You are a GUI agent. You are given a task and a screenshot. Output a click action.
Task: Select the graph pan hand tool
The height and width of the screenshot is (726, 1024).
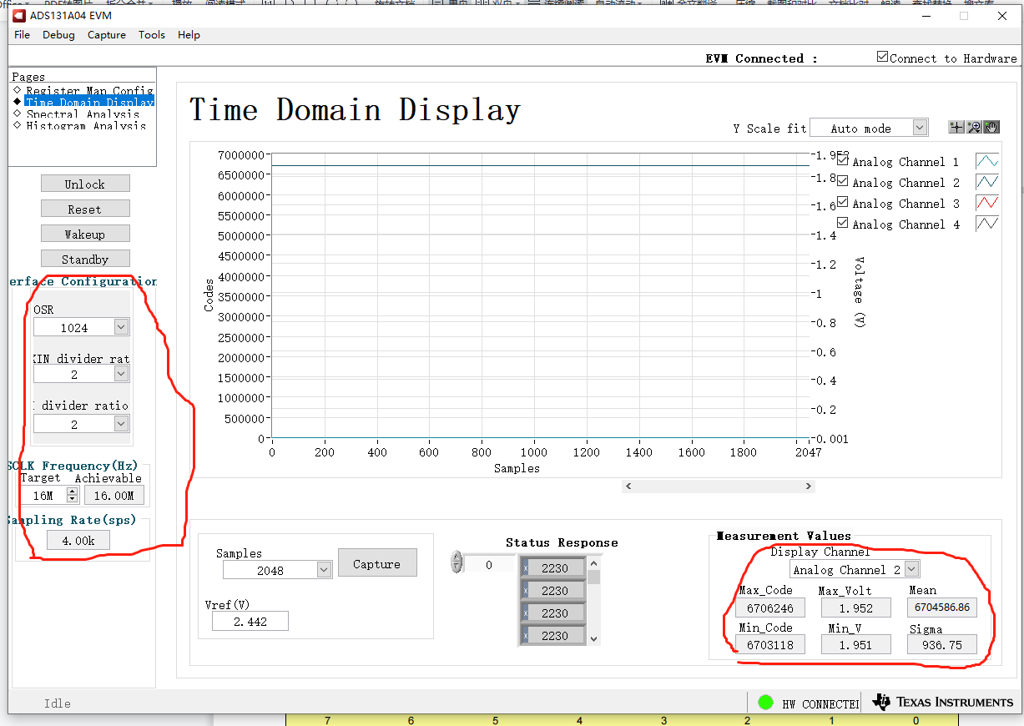pos(991,127)
